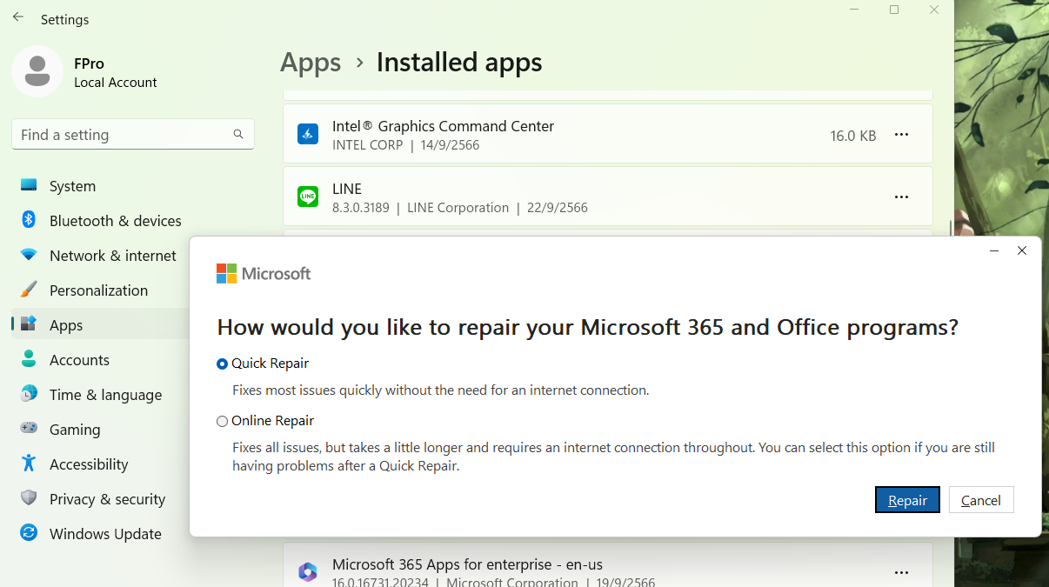Image resolution: width=1049 pixels, height=587 pixels.
Task: Click the FPro user avatar
Action: (37, 71)
